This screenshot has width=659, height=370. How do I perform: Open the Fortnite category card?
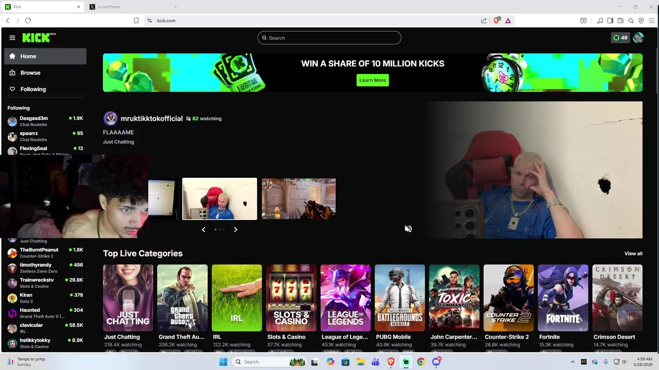pyautogui.click(x=563, y=298)
